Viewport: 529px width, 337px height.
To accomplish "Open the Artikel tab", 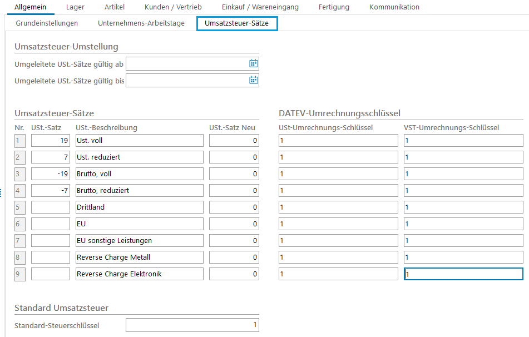I will [115, 7].
